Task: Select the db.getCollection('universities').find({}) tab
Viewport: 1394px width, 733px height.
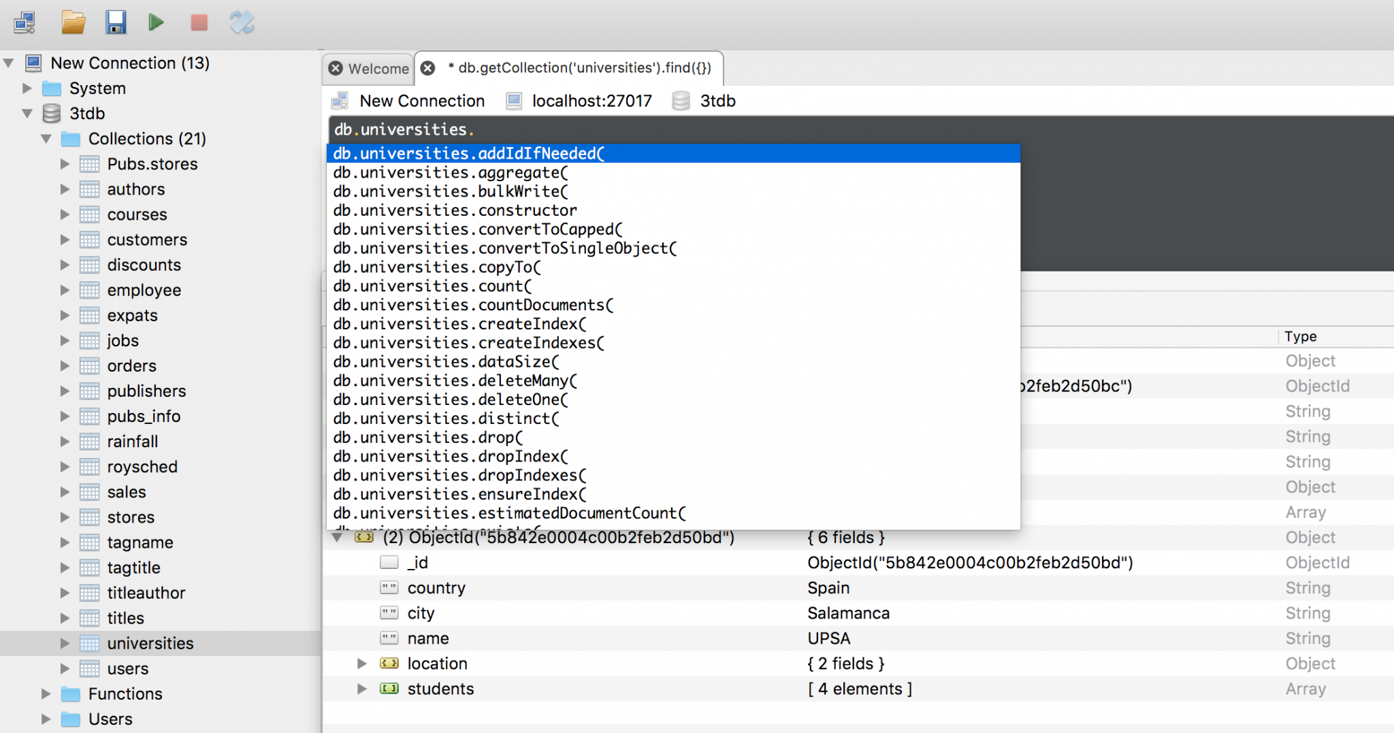Action: [x=579, y=68]
